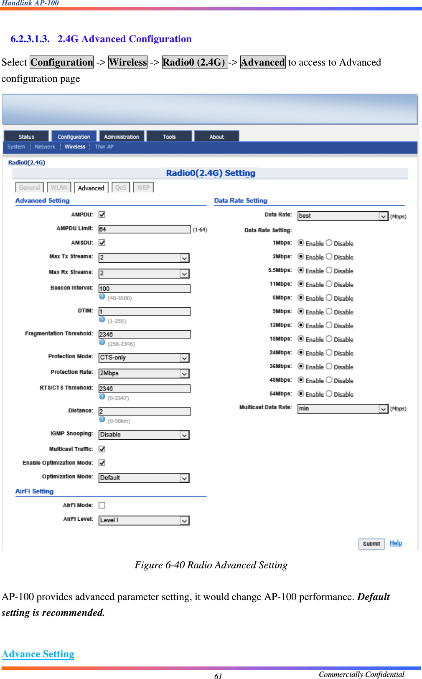The height and width of the screenshot is (679, 422).
Task: Click the help icon under Distance field
Action: pyautogui.click(x=102, y=419)
